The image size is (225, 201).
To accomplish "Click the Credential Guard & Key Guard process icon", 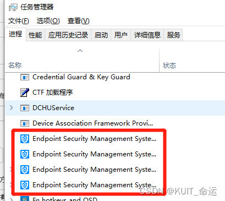I will click(x=25, y=77).
